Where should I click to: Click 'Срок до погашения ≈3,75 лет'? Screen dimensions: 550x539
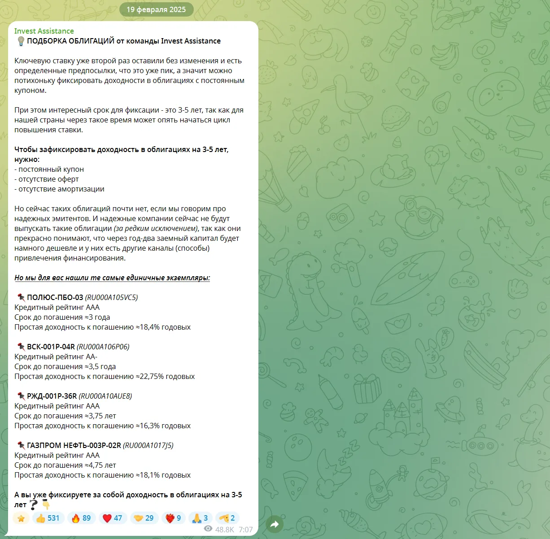click(65, 416)
